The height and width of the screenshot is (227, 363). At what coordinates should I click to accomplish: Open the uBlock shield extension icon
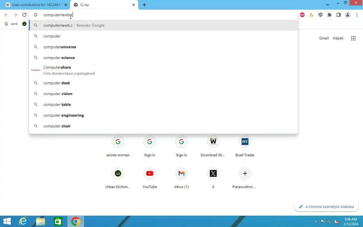click(x=320, y=15)
